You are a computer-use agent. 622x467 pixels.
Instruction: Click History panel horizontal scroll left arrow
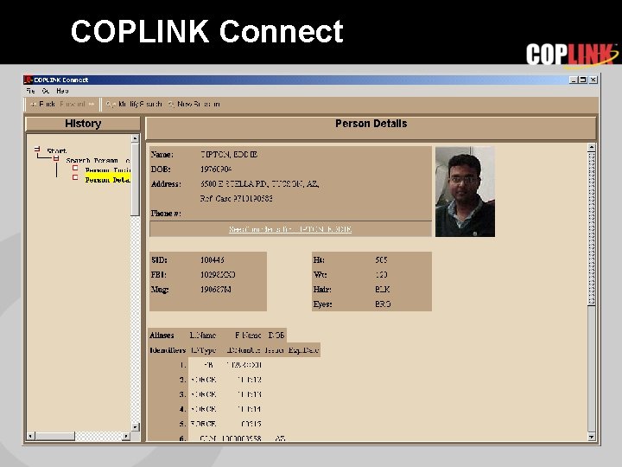30,436
